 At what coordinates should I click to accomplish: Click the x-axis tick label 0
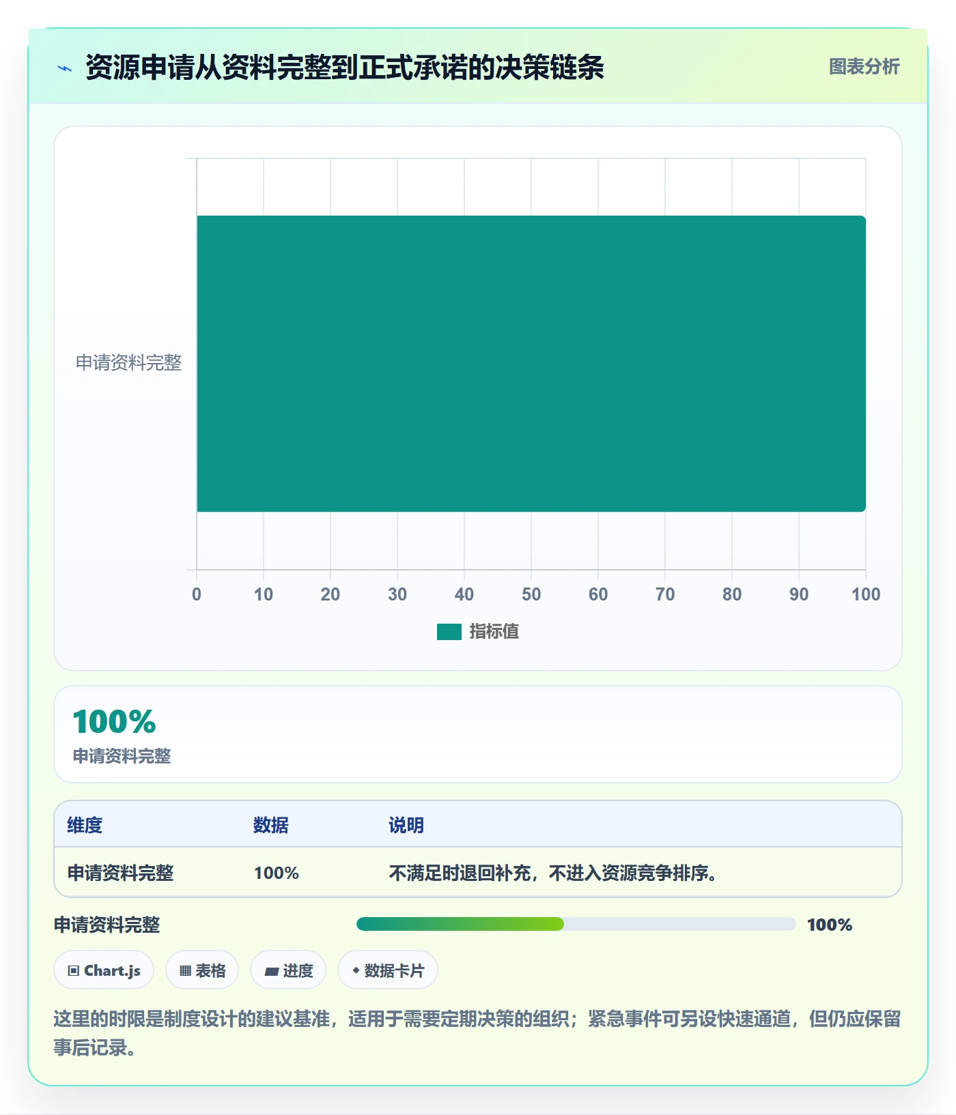pyautogui.click(x=197, y=594)
